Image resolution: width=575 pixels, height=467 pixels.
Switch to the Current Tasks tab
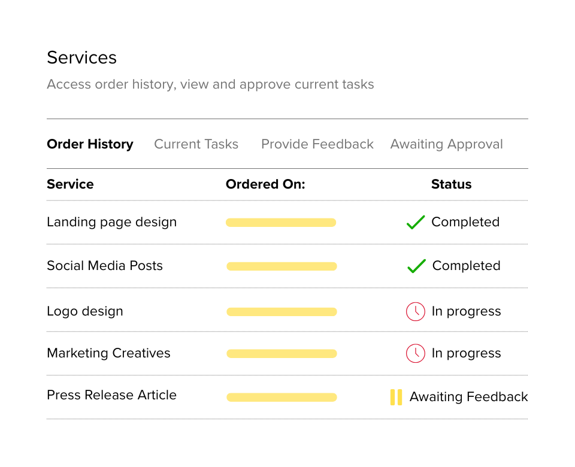click(196, 144)
